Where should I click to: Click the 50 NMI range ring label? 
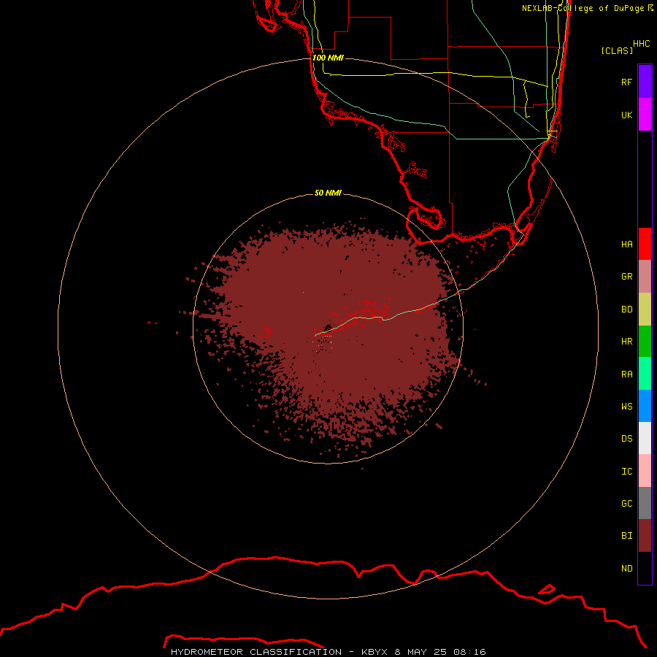(328, 193)
